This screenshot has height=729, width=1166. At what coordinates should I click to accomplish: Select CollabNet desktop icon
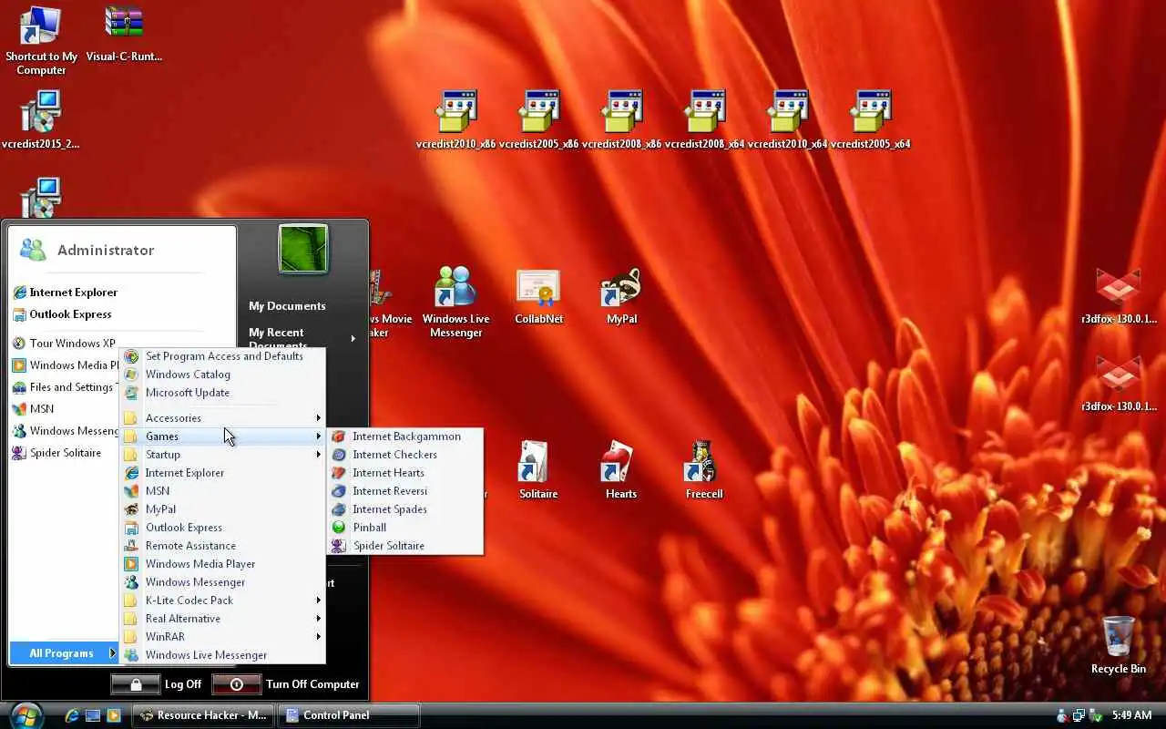coord(538,296)
